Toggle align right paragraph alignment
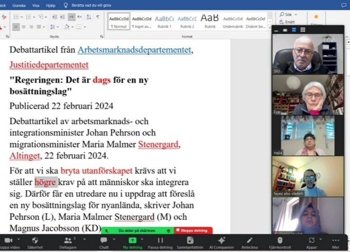Viewport: 350px width, 252px height. pos(31,27)
